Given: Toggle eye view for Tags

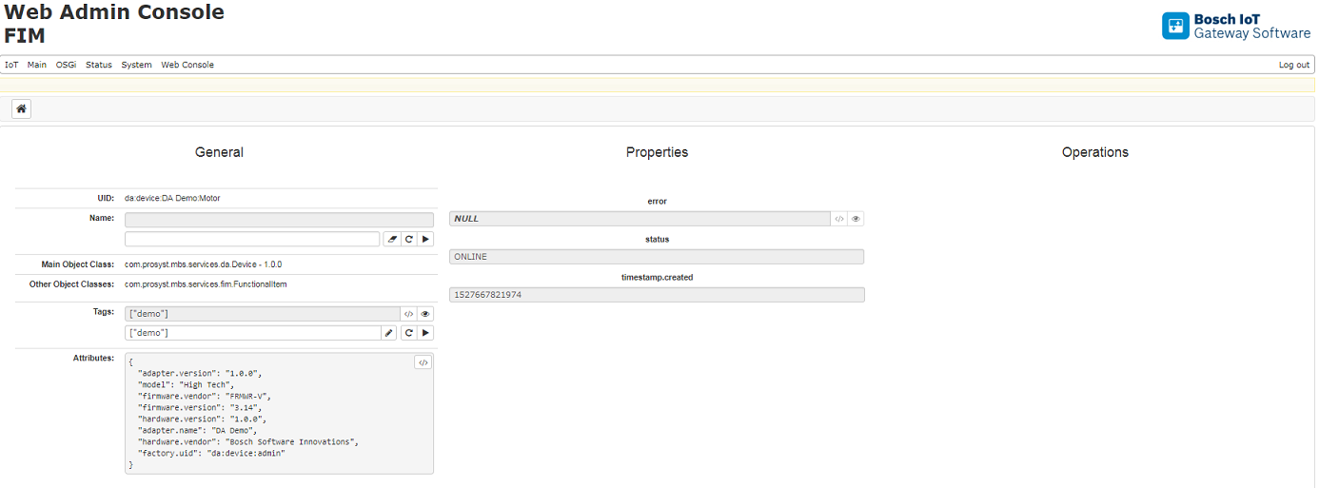Looking at the screenshot, I should tap(425, 313).
